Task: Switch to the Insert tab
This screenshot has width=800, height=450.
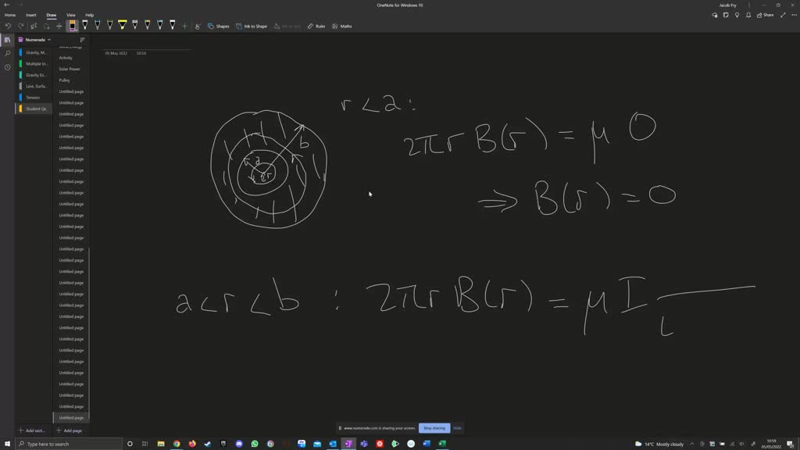Action: pos(30,15)
